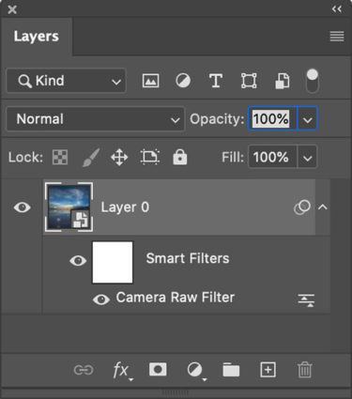The width and height of the screenshot is (352, 399).
Task: Toggle Smart Filters visibility eye
Action: [x=78, y=260]
